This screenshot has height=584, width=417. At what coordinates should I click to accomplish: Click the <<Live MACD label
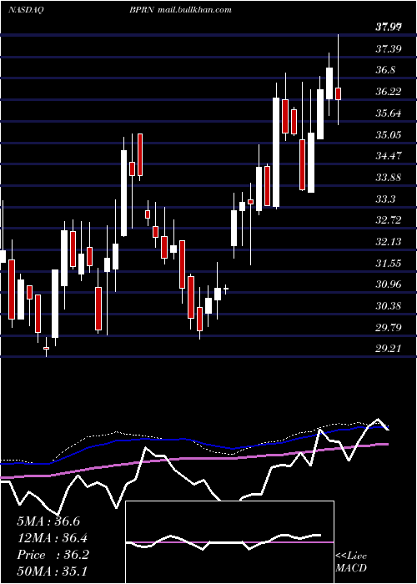coord(351,561)
